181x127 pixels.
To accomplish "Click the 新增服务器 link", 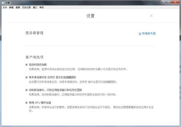I will (147, 34).
